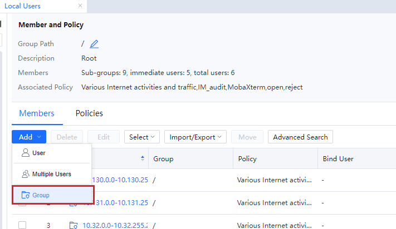396x229 pixels.
Task: Open the Add dropdown button
Action: point(29,137)
